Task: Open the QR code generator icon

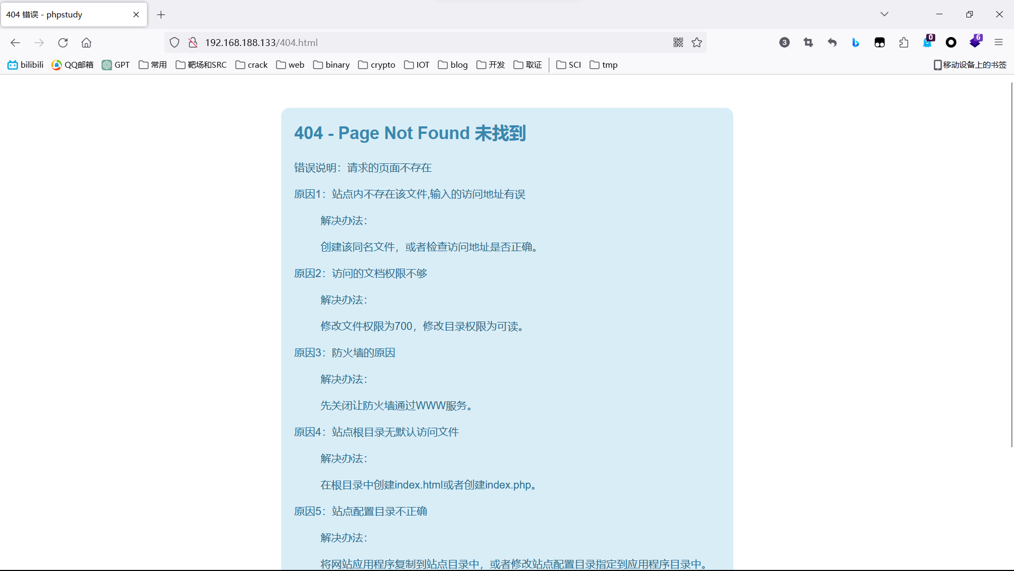Action: coord(678,43)
